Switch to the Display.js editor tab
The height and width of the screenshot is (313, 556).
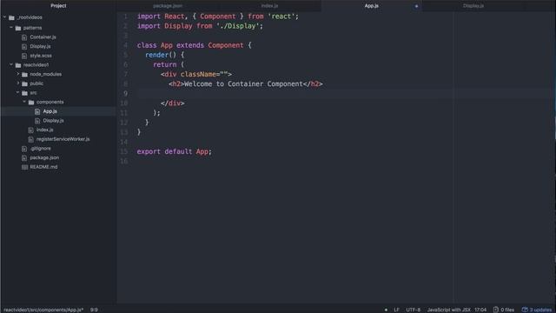pyautogui.click(x=473, y=6)
